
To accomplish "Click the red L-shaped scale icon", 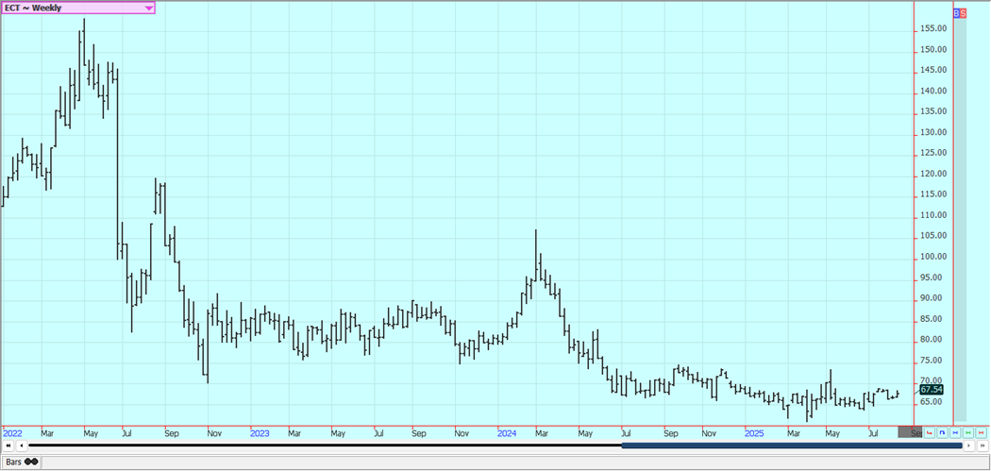I will click(x=929, y=432).
